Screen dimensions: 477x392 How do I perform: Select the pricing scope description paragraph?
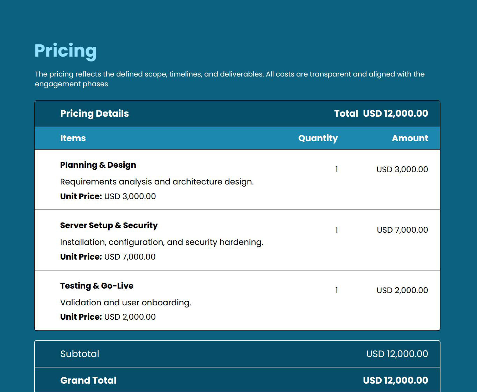(229, 79)
